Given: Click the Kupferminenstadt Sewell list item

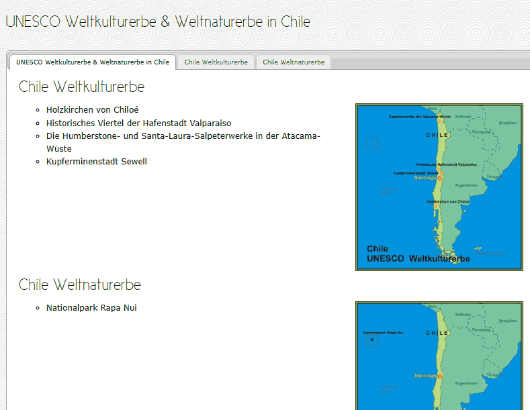Looking at the screenshot, I should pos(97,162).
